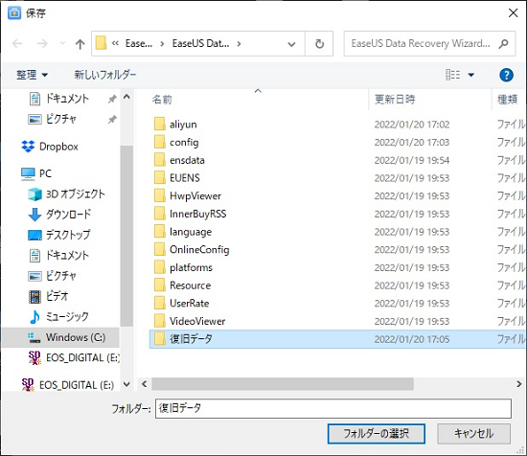Click the 2022/01/20 17:02 date cell
Screen dimensions: 527x456
[x=412, y=125]
